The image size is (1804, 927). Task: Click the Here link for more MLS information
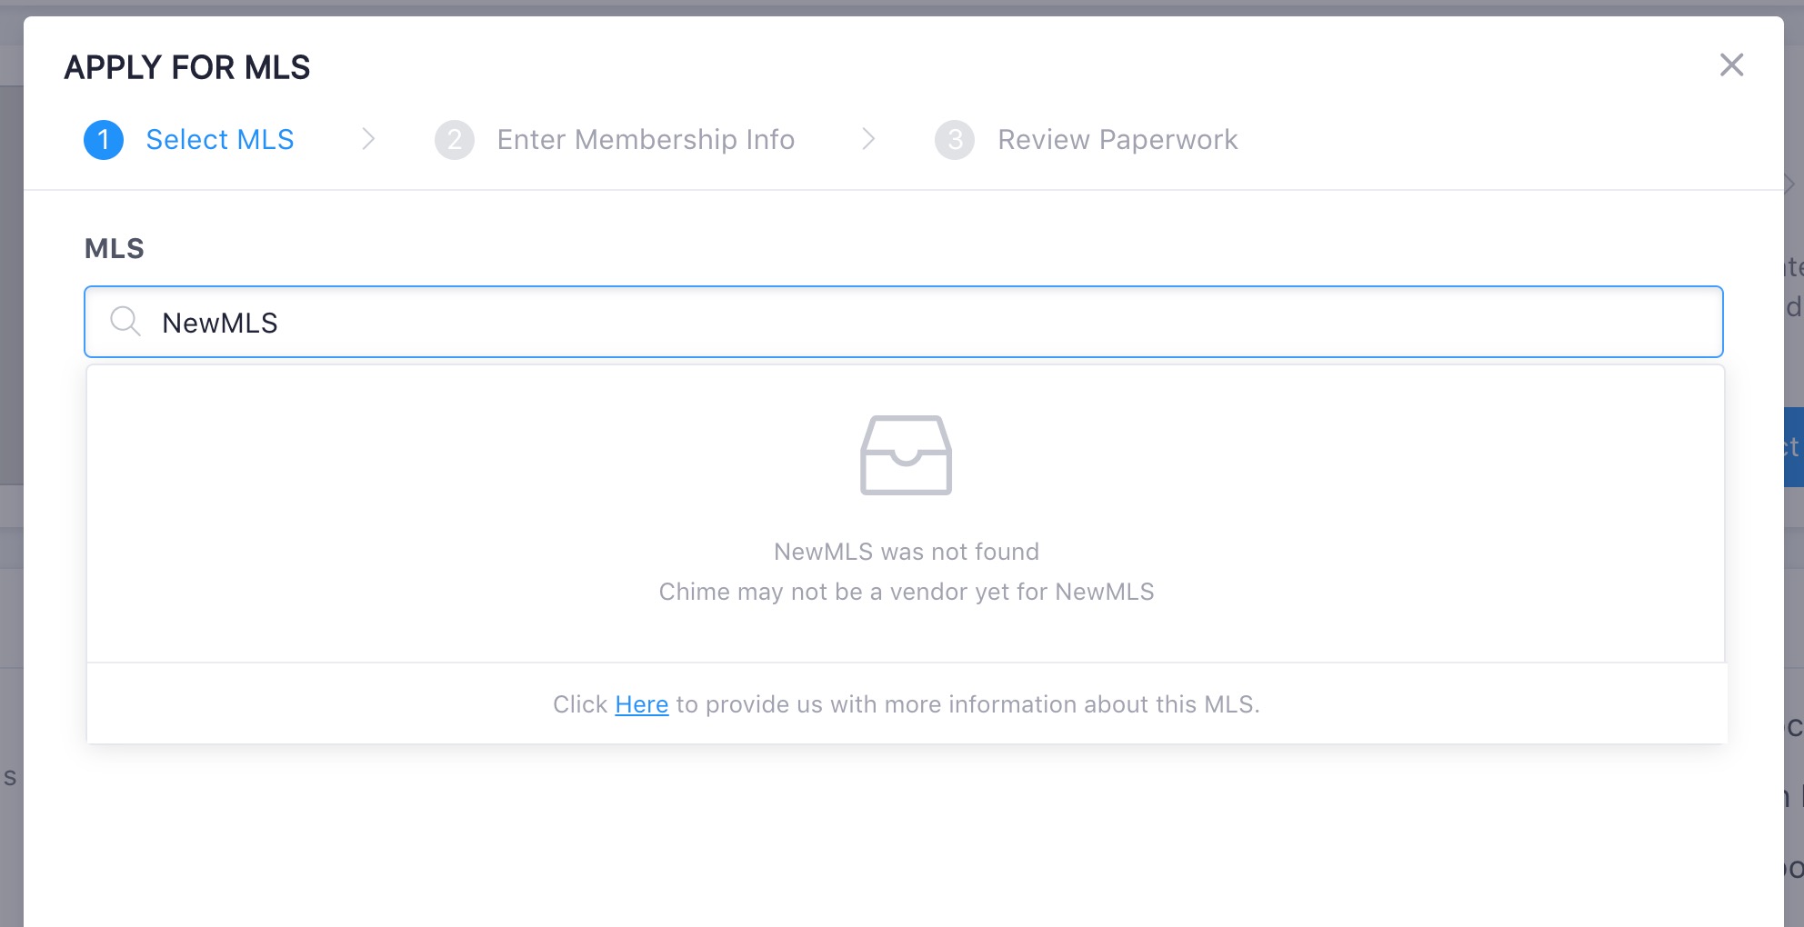(x=642, y=704)
